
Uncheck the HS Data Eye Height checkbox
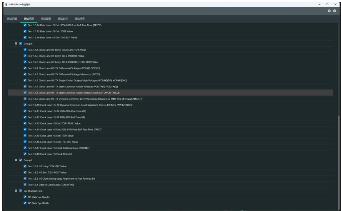pos(25,197)
